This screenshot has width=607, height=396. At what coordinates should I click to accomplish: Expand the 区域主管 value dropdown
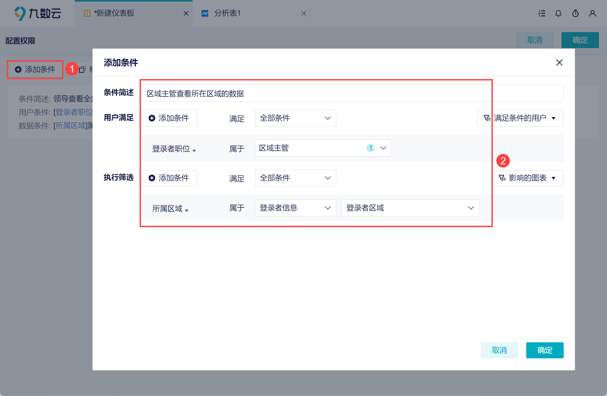323,148
